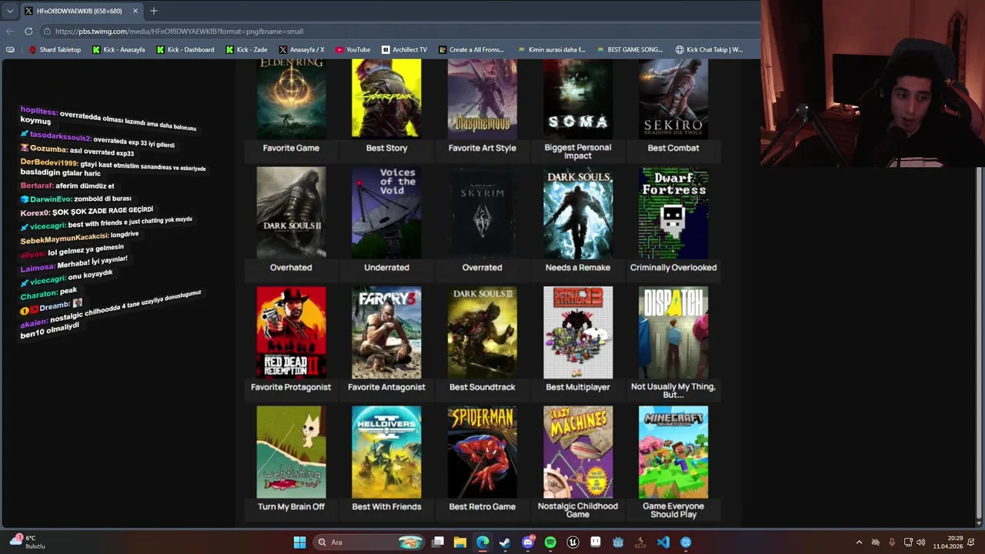Open the Anasayfa / X bookmark

pyautogui.click(x=302, y=49)
